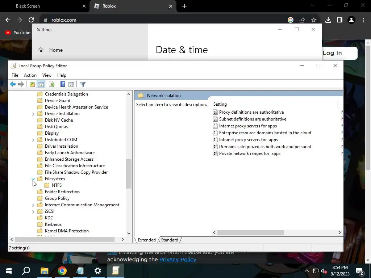The image size is (371, 278).
Task: Click the Up one level folder icon
Action: [x=32, y=84]
